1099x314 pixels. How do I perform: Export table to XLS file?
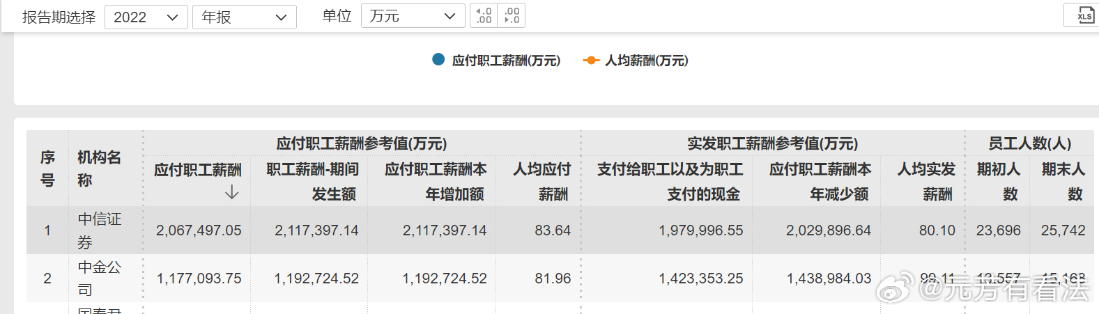[x=1084, y=15]
